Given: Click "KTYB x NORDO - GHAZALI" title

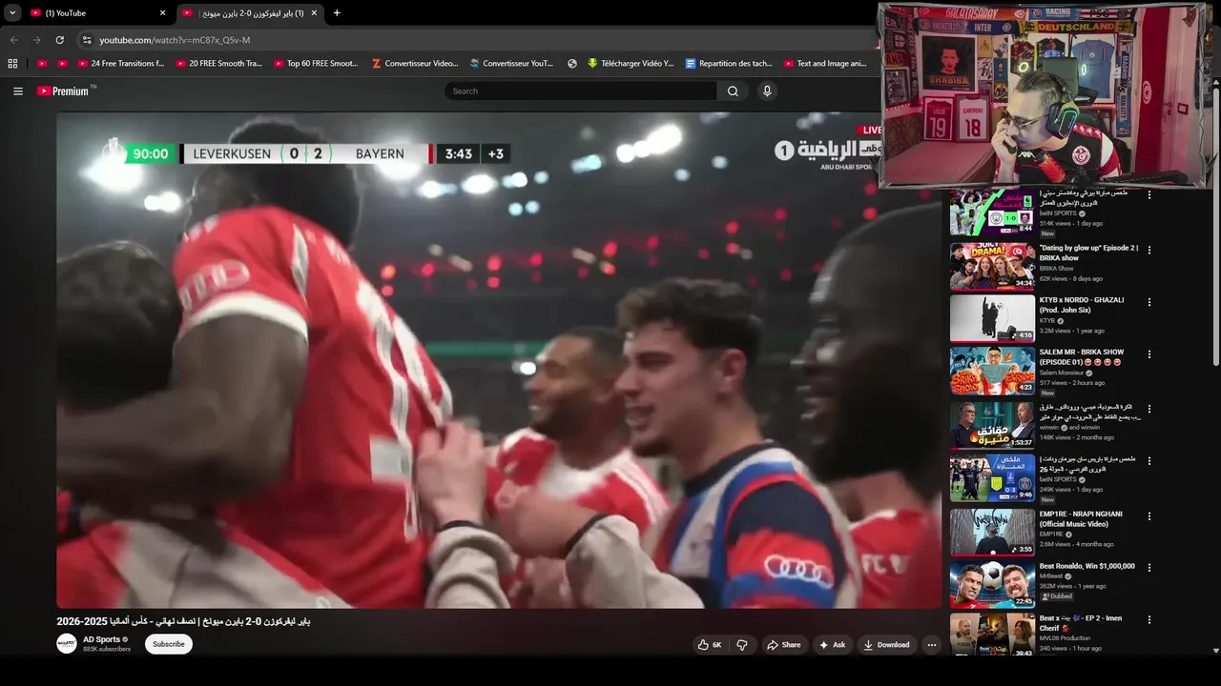Looking at the screenshot, I should point(1082,305).
